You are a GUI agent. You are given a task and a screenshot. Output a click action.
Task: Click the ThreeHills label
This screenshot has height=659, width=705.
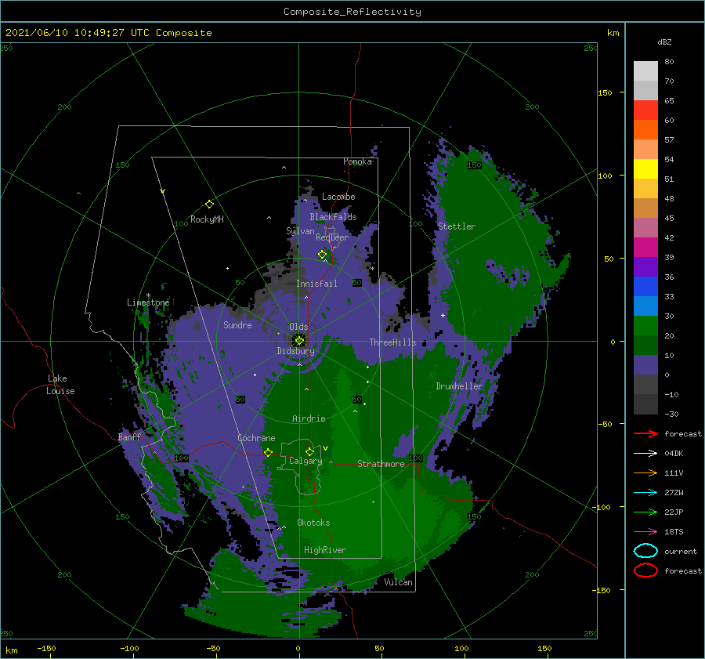(x=392, y=342)
